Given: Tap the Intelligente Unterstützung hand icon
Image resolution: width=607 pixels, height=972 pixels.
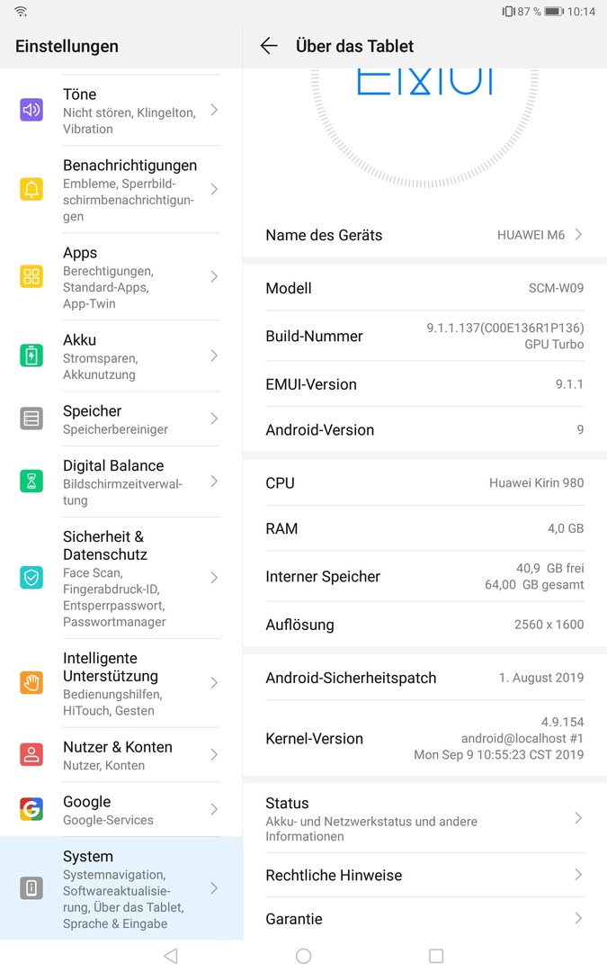Looking at the screenshot, I should (31, 683).
